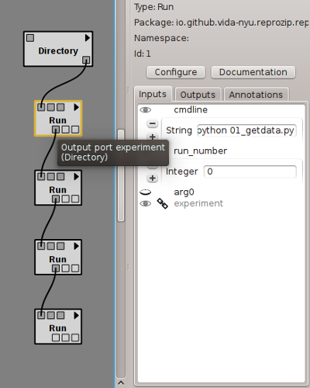Image resolution: width=310 pixels, height=388 pixels.
Task: Open third Run module's triangle options arrow
Action: [76, 246]
